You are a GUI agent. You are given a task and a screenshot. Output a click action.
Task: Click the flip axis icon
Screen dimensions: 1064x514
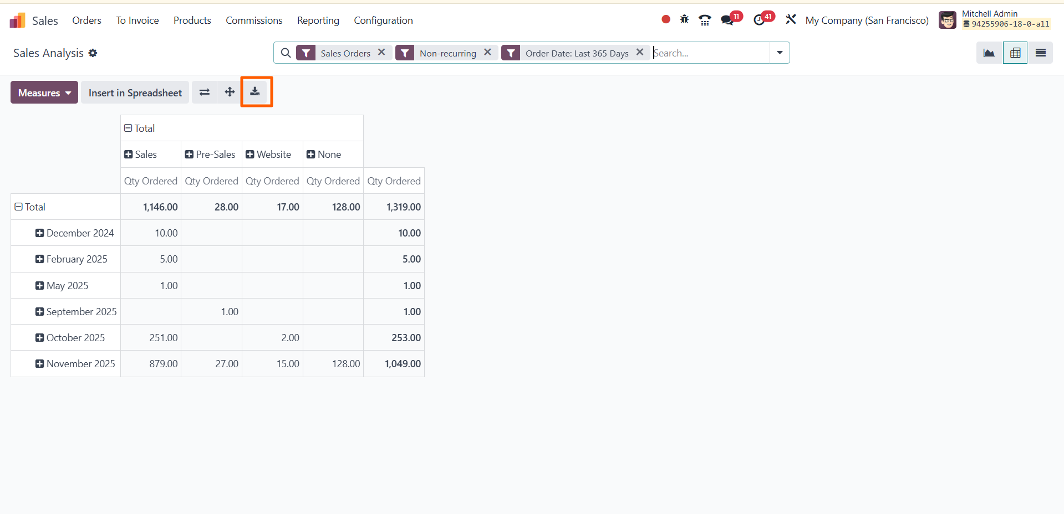point(205,92)
